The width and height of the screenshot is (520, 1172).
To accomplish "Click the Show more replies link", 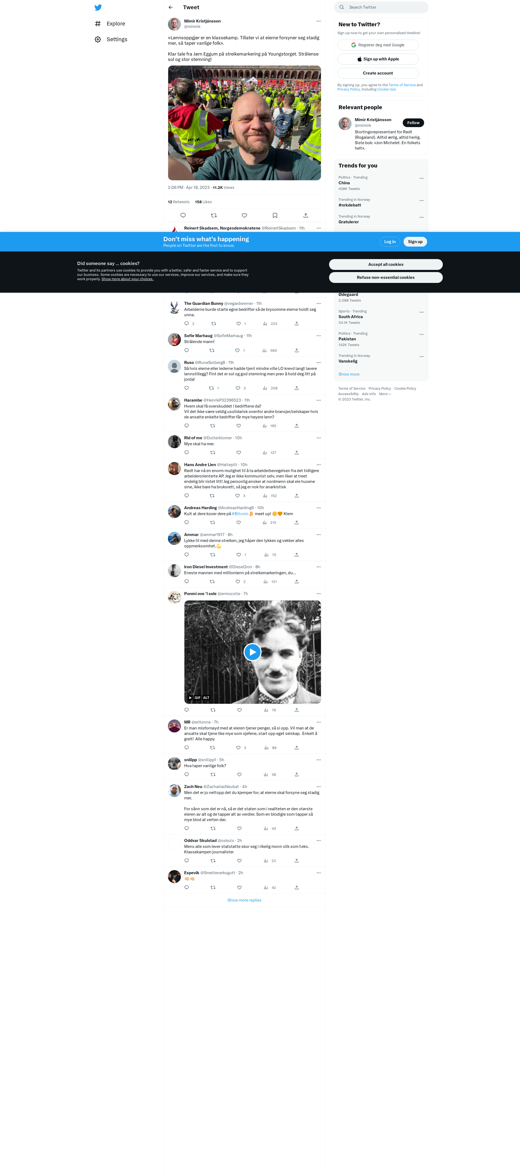I will (244, 900).
